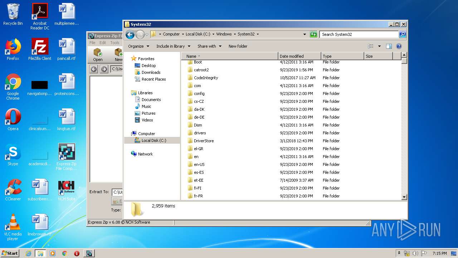Click the Search System32 field

359,34
